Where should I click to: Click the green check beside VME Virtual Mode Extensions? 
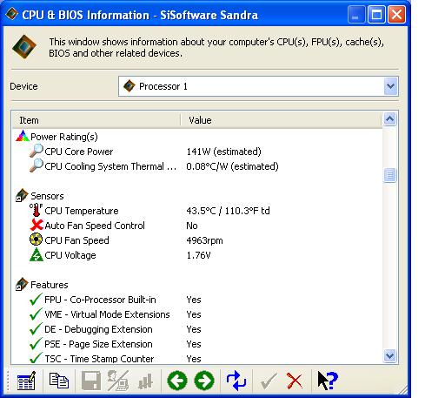(x=36, y=314)
